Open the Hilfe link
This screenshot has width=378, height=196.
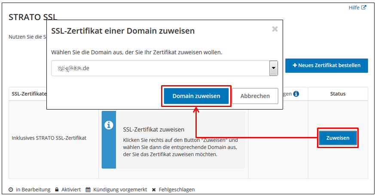(x=354, y=8)
